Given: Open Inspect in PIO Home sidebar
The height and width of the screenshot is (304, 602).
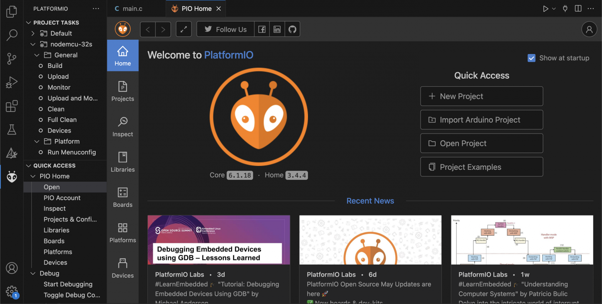Looking at the screenshot, I should pos(123,127).
